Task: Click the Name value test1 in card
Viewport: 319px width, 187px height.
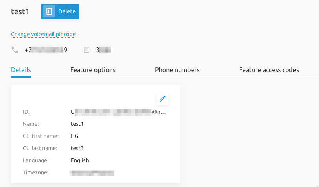Action: pos(77,124)
